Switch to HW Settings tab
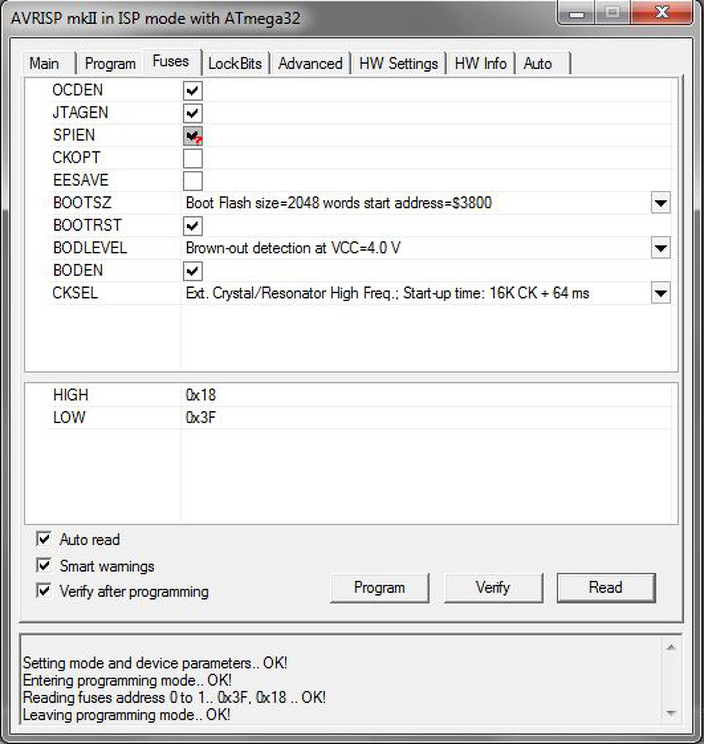The image size is (704, 744). point(398,63)
